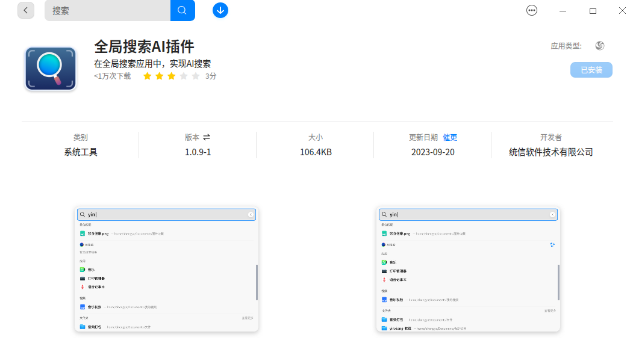Click the <1万次下载 download count

click(113, 76)
